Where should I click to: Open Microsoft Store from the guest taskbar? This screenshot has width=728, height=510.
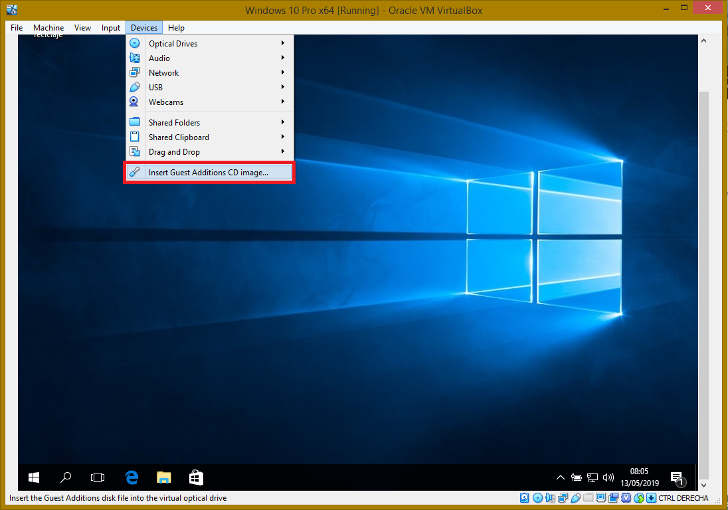tap(196, 477)
